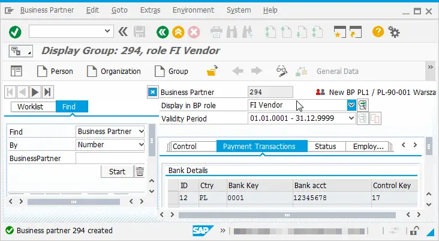The width and height of the screenshot is (439, 241).
Task: Click the red Cancel icon
Action: click(x=194, y=32)
